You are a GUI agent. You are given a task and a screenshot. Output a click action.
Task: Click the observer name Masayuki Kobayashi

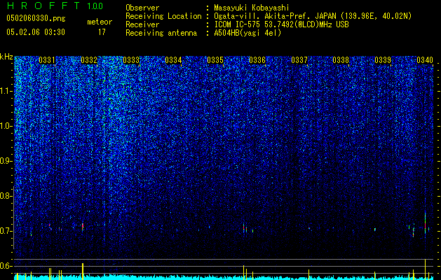point(252,8)
